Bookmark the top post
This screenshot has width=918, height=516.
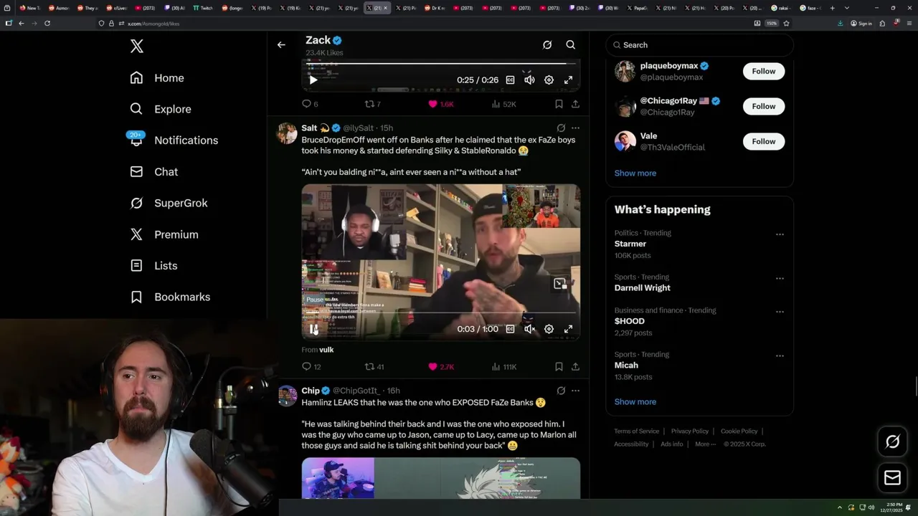(x=559, y=104)
